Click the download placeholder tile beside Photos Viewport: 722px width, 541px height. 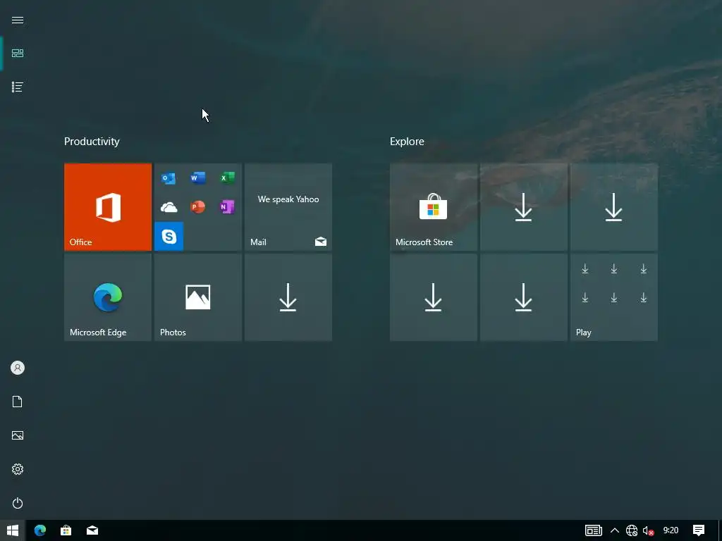[288, 297]
